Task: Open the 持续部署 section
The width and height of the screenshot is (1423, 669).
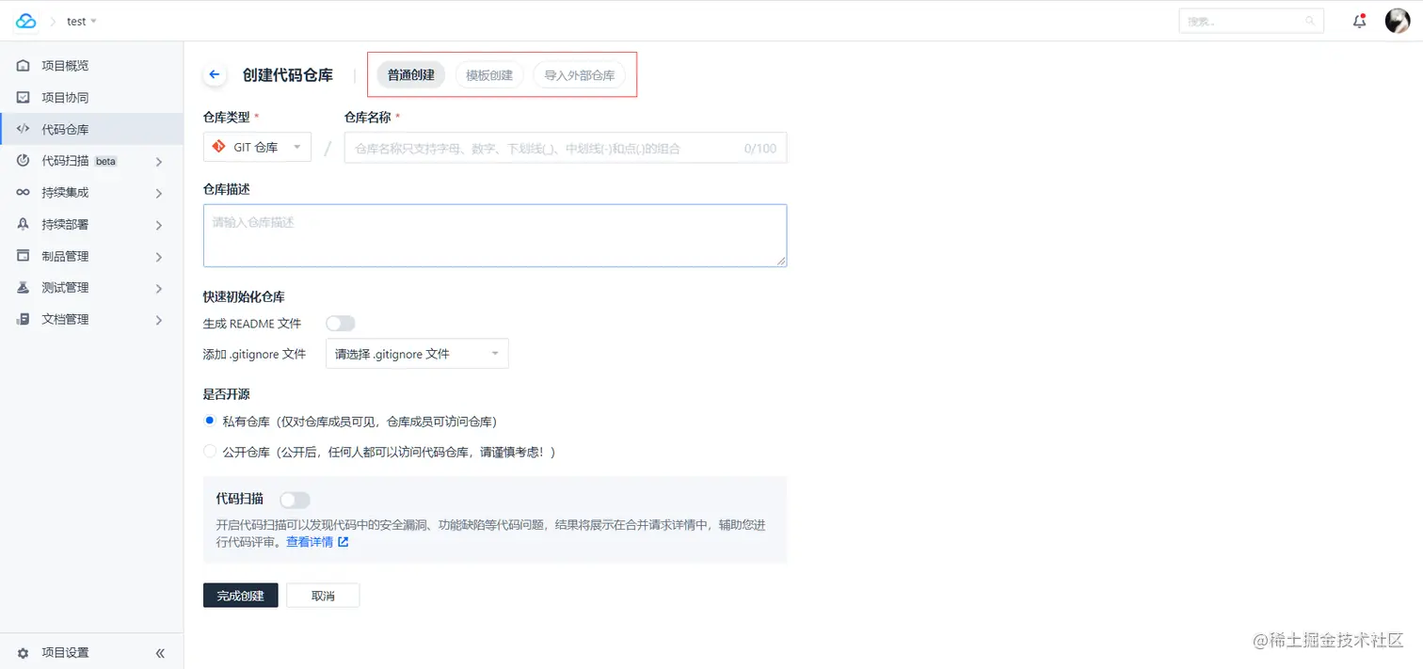Action: (65, 224)
